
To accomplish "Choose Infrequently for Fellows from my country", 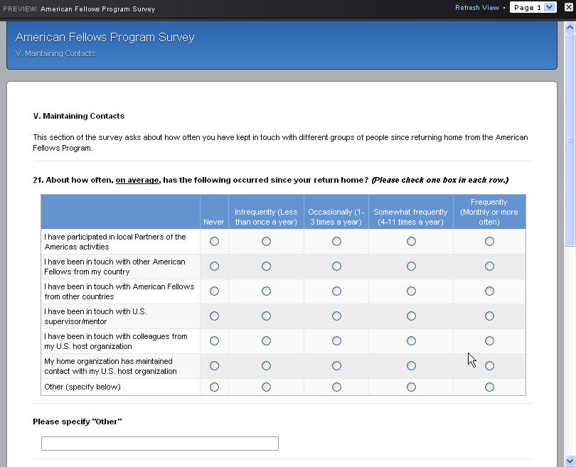I will coord(266,267).
